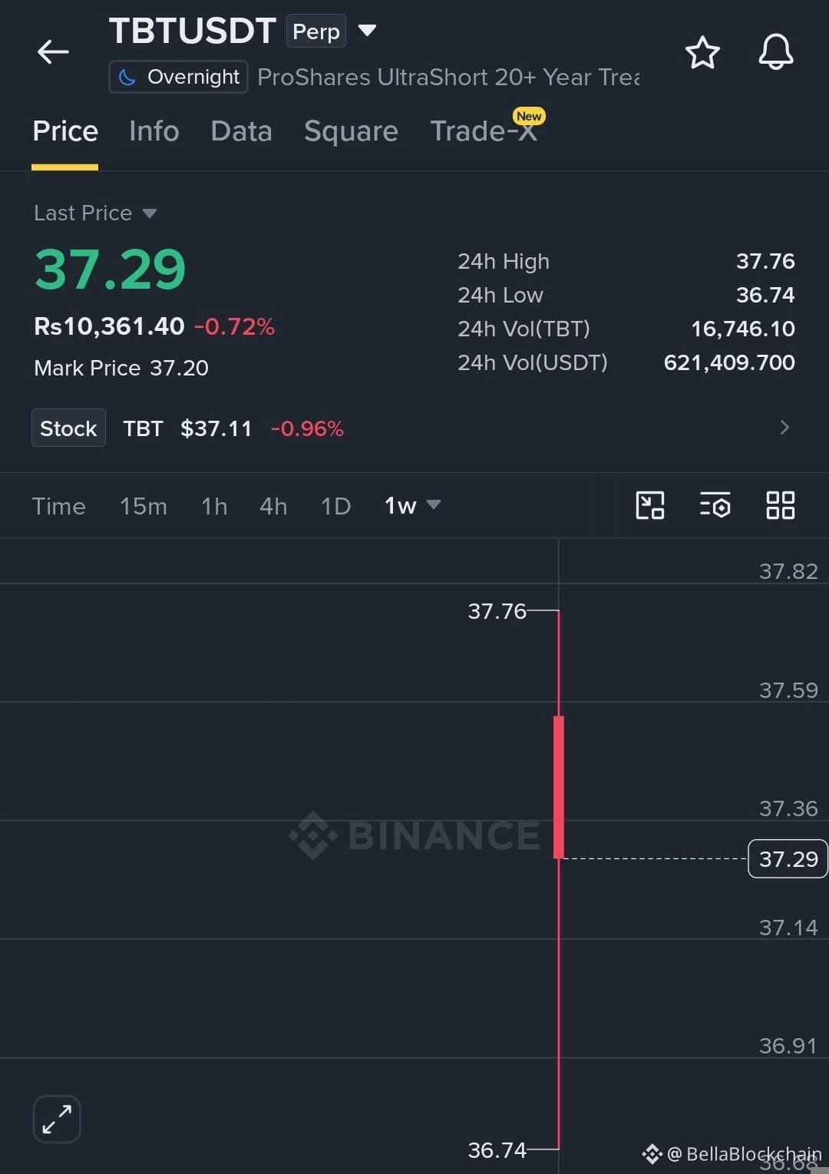Image resolution: width=829 pixels, height=1174 pixels.
Task: Open the grid layout icon
Action: [780, 505]
